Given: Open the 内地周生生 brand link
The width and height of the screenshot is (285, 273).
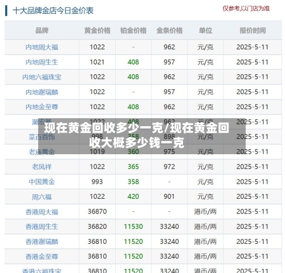Looking at the screenshot, I should pos(42,62).
